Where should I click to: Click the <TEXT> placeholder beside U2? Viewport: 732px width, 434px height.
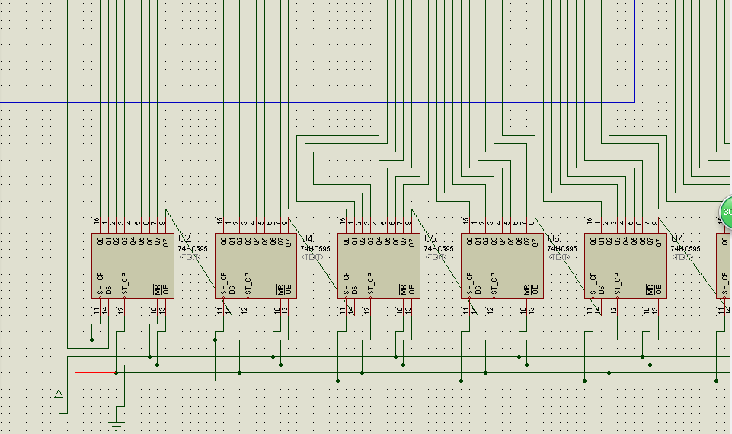190,257
